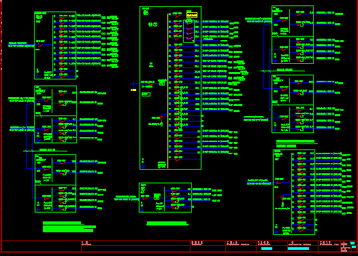Pick the small box containing the magenta contacts
The image size is (358, 256).
pyautogui.click(x=189, y=31)
